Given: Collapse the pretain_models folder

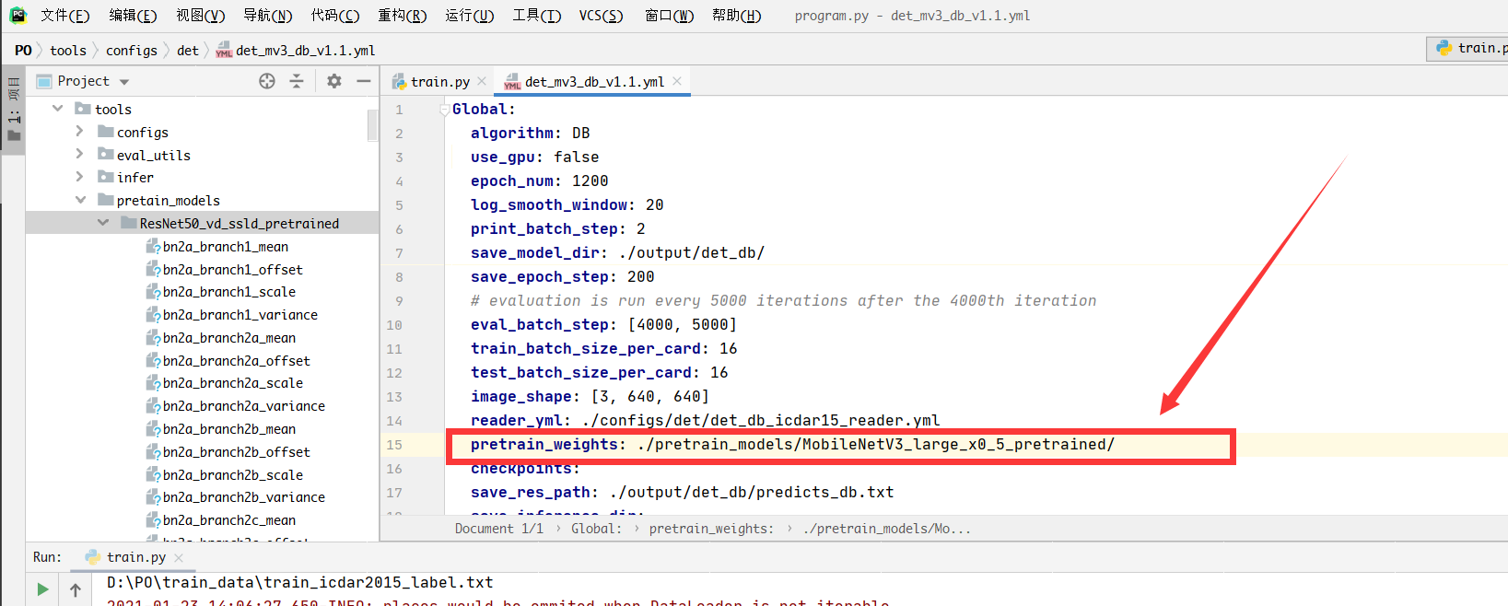Looking at the screenshot, I should (80, 200).
